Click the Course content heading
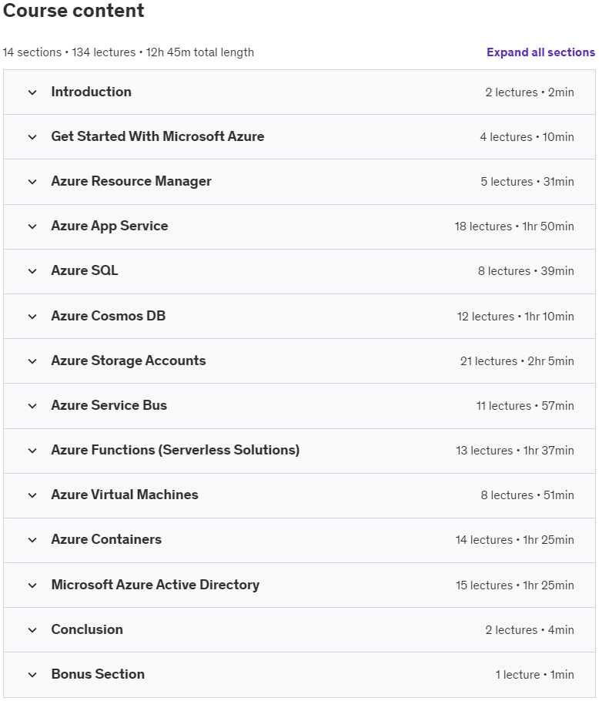The width and height of the screenshot is (599, 701). pyautogui.click(x=74, y=10)
